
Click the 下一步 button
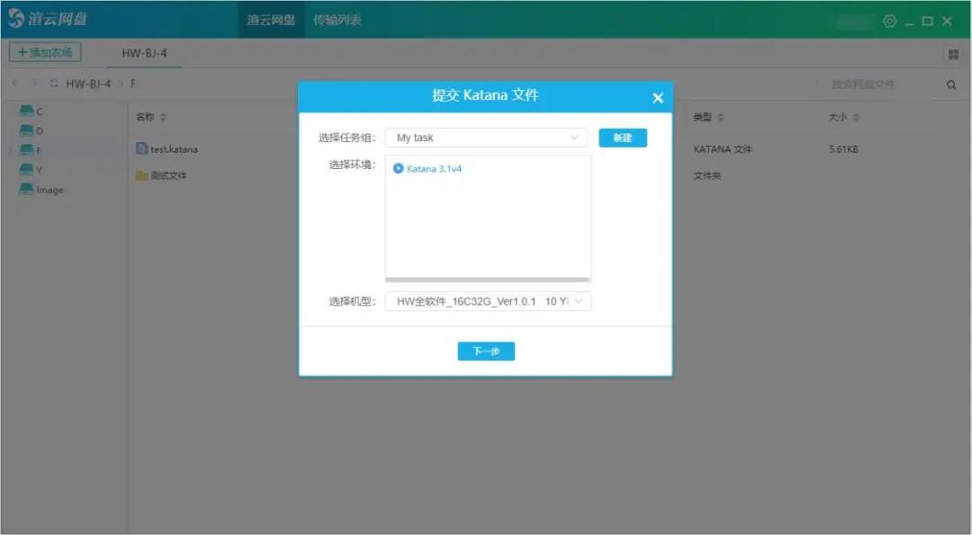486,351
